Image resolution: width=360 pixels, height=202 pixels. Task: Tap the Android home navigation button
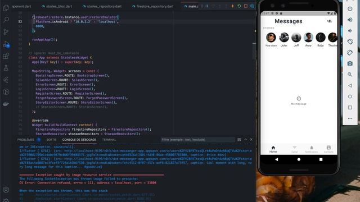(299, 159)
